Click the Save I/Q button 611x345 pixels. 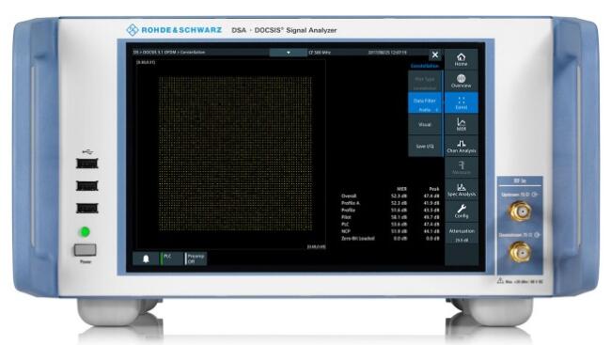pos(425,147)
